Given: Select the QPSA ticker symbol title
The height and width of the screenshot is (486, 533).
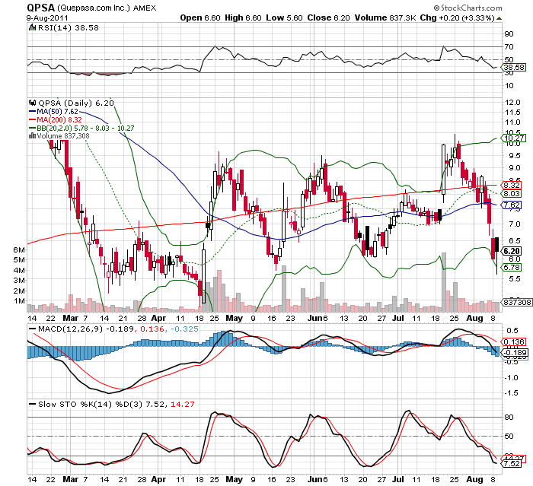Looking at the screenshot, I should point(40,8).
